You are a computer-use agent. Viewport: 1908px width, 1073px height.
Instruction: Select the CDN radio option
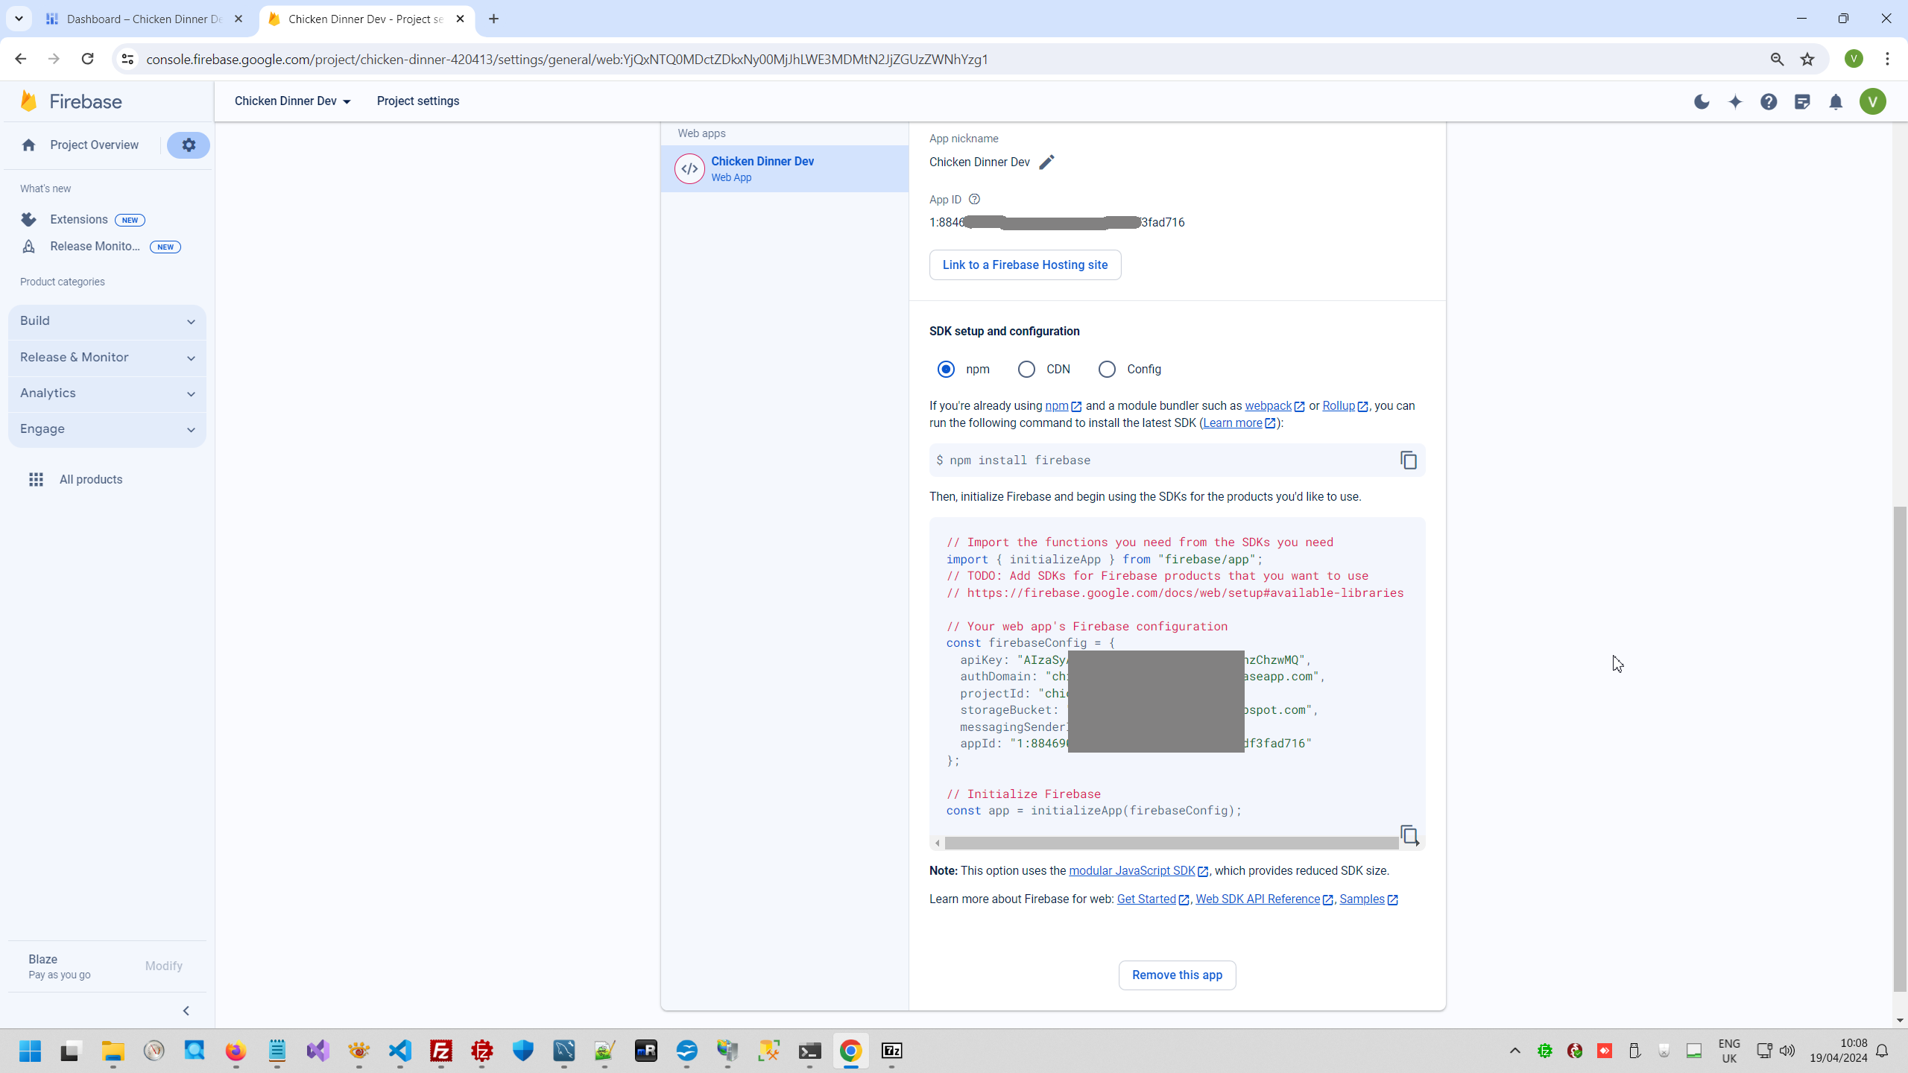point(1026,370)
